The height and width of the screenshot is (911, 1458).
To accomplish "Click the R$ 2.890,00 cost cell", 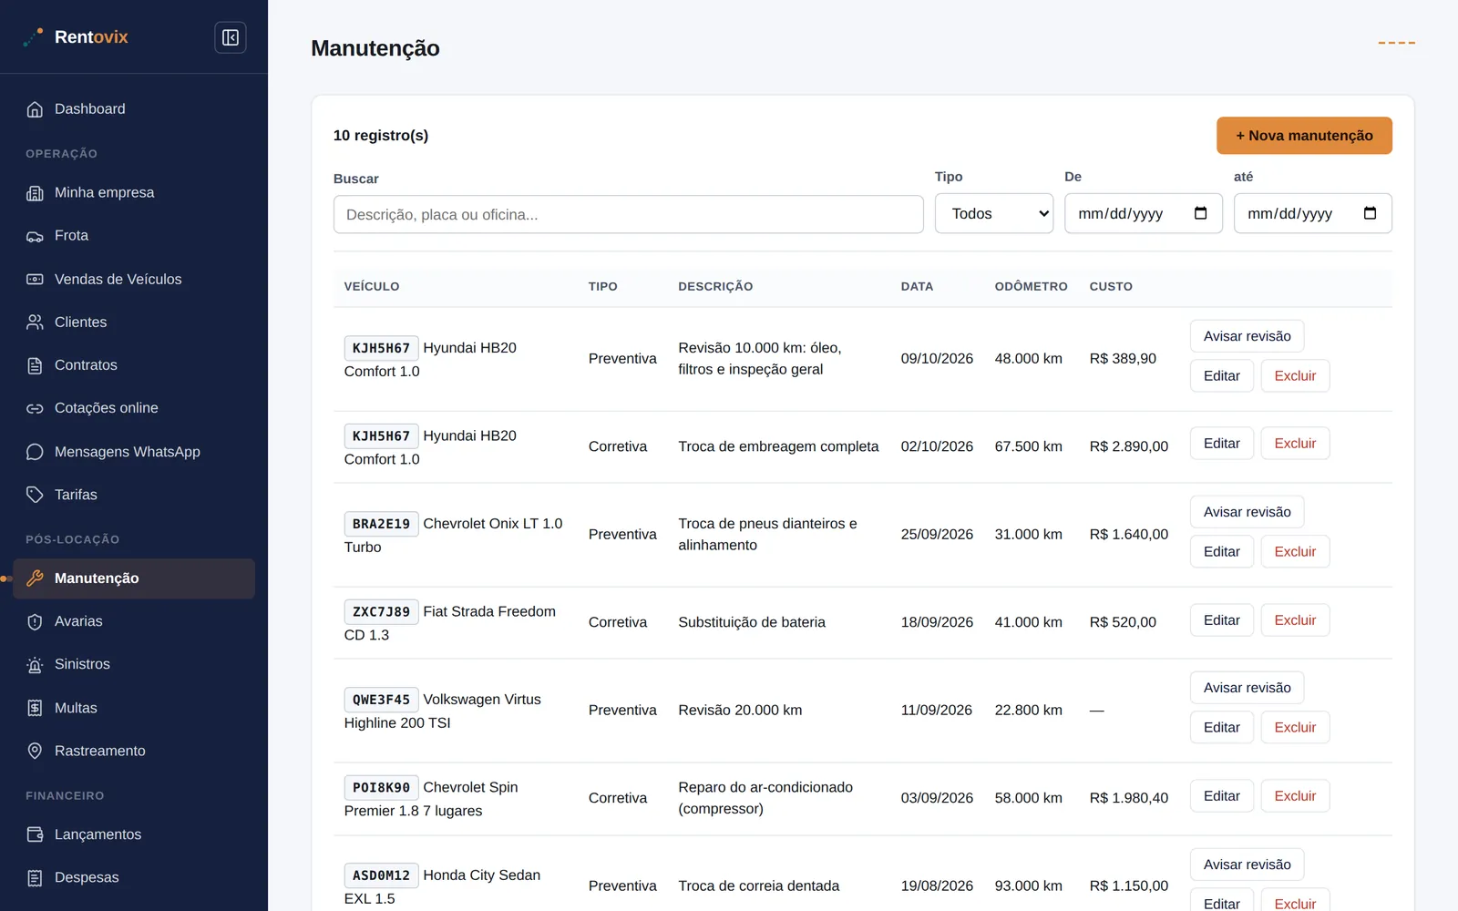I will (x=1128, y=446).
